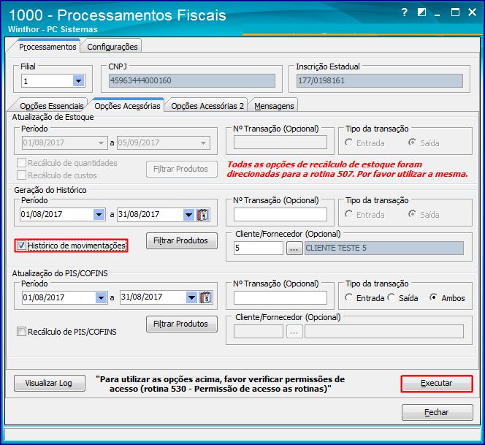Minimize the Processamentos Fiscais window
Screen dimensions: 485x445
437,13
